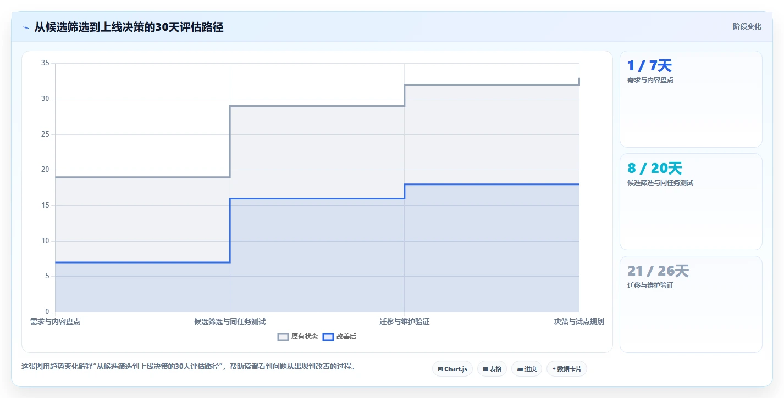This screenshot has height=398, width=784.
Task: Click the y-axis value 35
Action: pos(46,64)
